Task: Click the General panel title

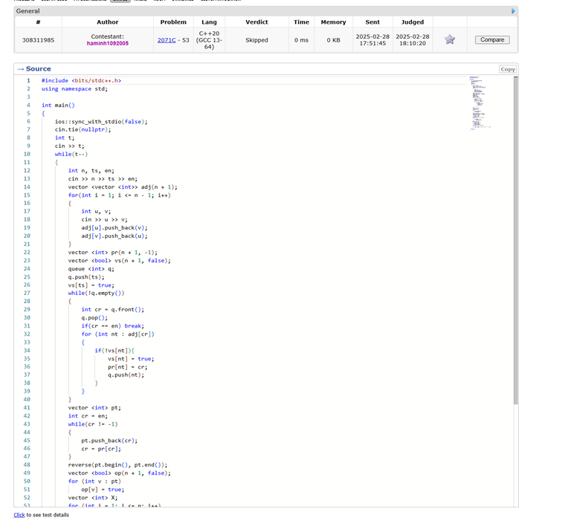Action: pyautogui.click(x=28, y=11)
